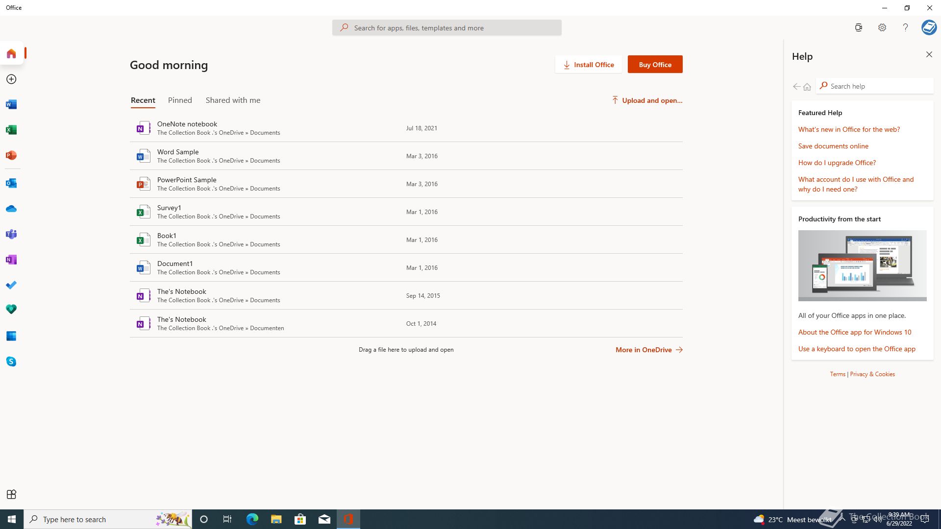The height and width of the screenshot is (529, 941).
Task: Open What's new in Office for the web
Action: pos(849,129)
